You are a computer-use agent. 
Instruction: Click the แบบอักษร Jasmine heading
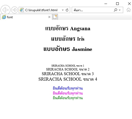pyautogui.click(x=68, y=49)
